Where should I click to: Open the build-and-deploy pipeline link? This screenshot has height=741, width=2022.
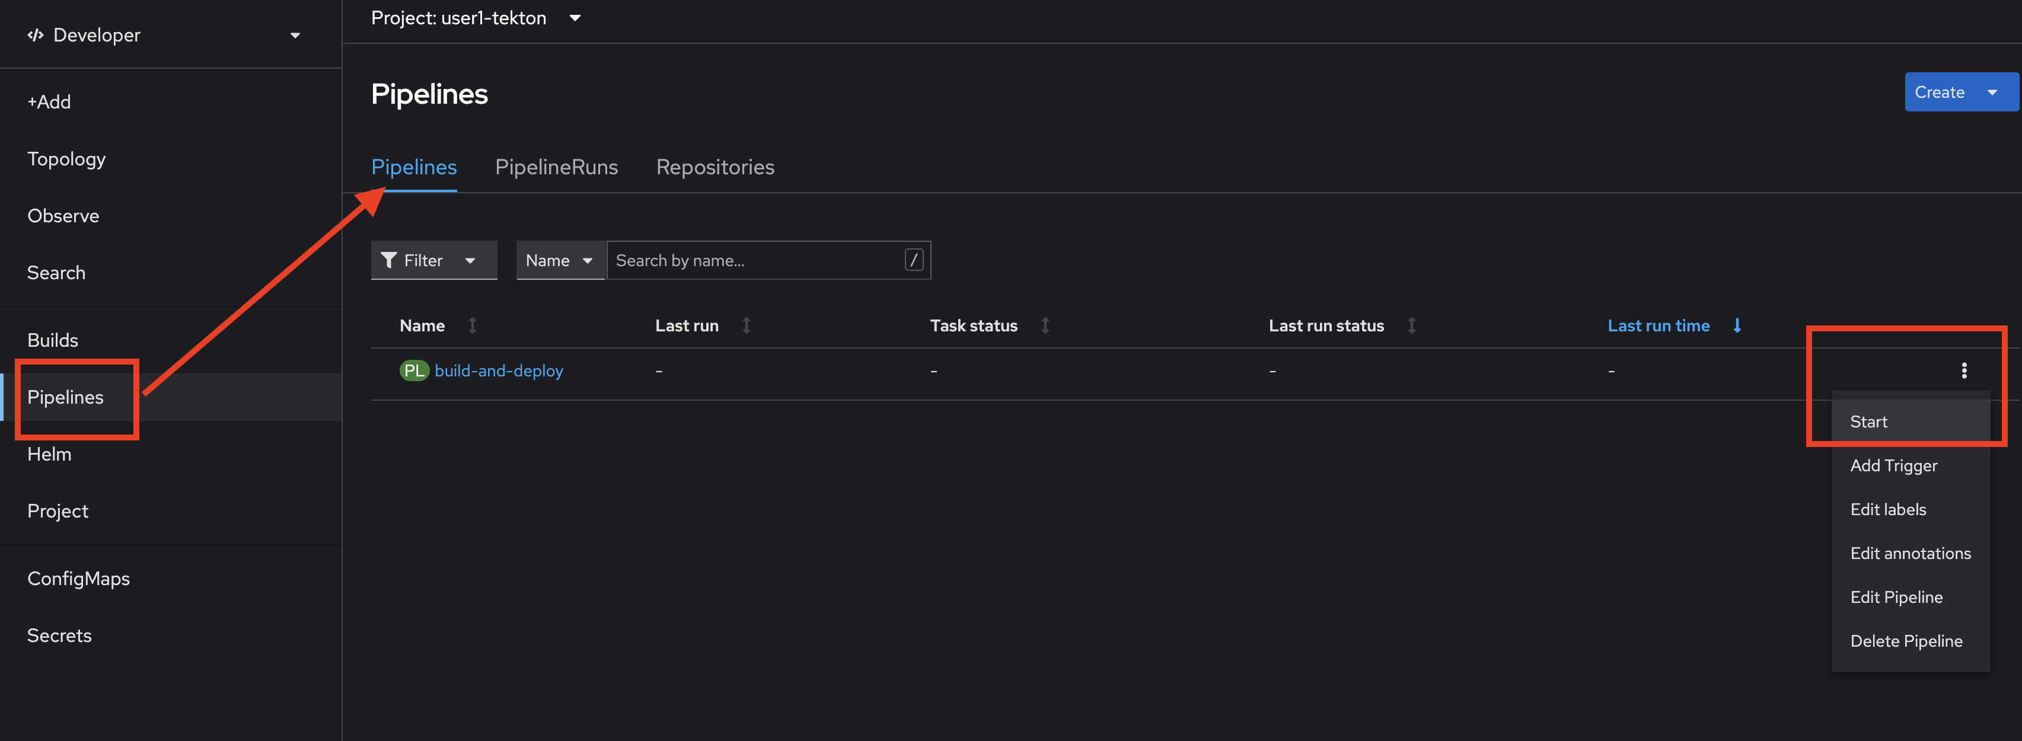pyautogui.click(x=499, y=370)
